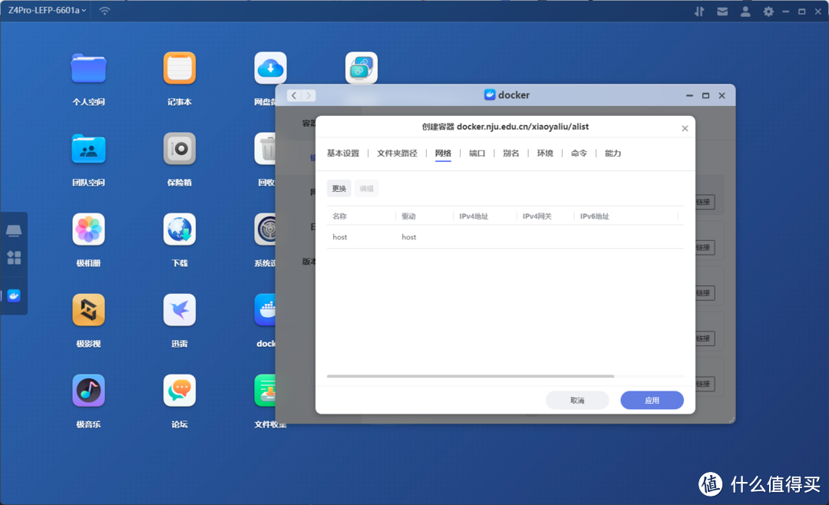
Task: Click the app grid icon in left dock
Action: [x=15, y=258]
